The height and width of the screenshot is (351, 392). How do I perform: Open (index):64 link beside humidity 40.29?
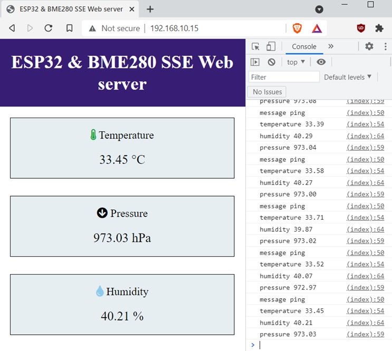[365, 136]
